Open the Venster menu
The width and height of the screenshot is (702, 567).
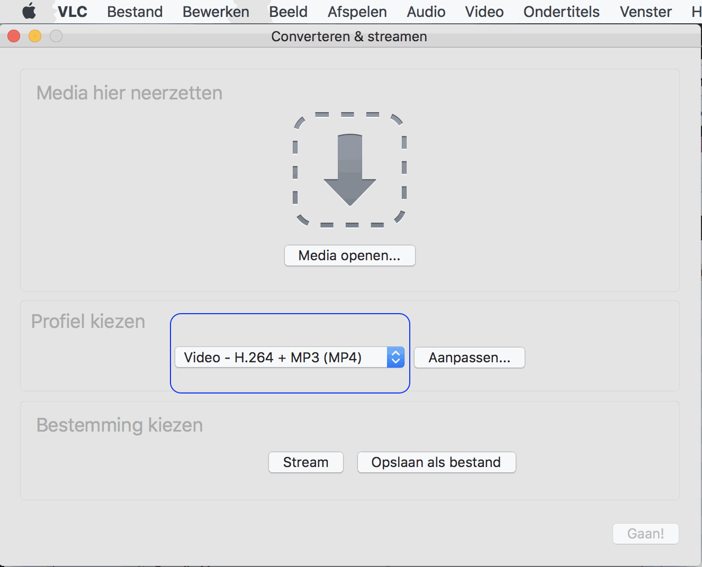645,12
